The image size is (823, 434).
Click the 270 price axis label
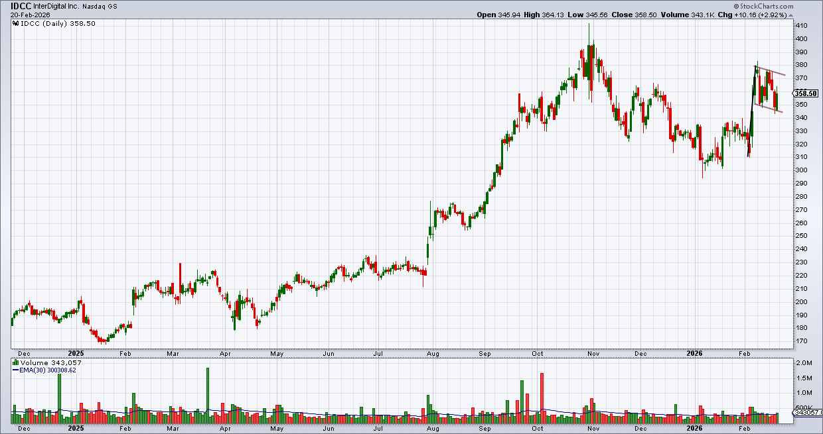[801, 210]
